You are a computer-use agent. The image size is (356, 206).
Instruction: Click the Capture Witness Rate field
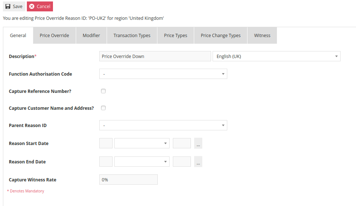(x=128, y=180)
